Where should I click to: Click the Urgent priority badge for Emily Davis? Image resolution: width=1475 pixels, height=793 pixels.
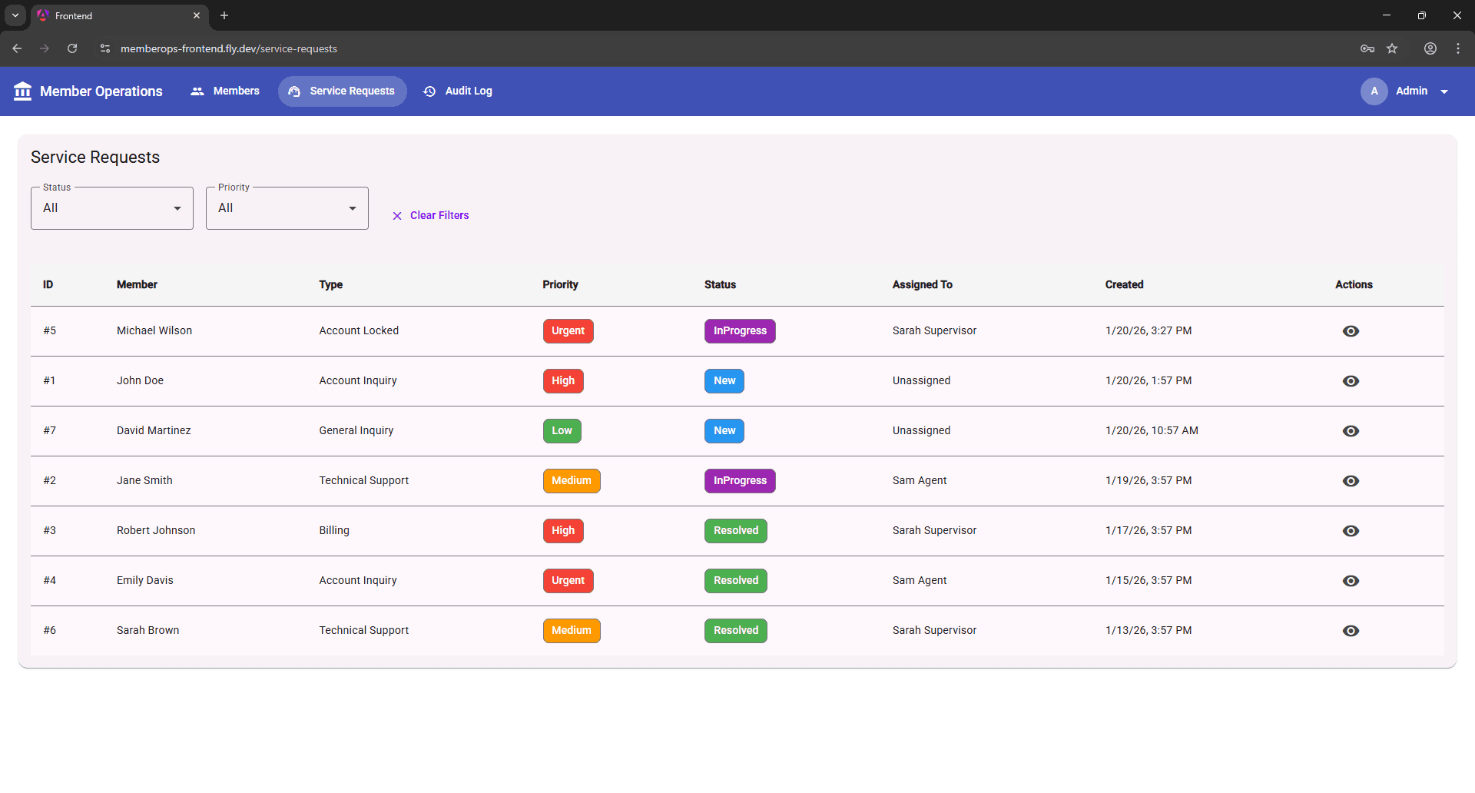point(568,581)
